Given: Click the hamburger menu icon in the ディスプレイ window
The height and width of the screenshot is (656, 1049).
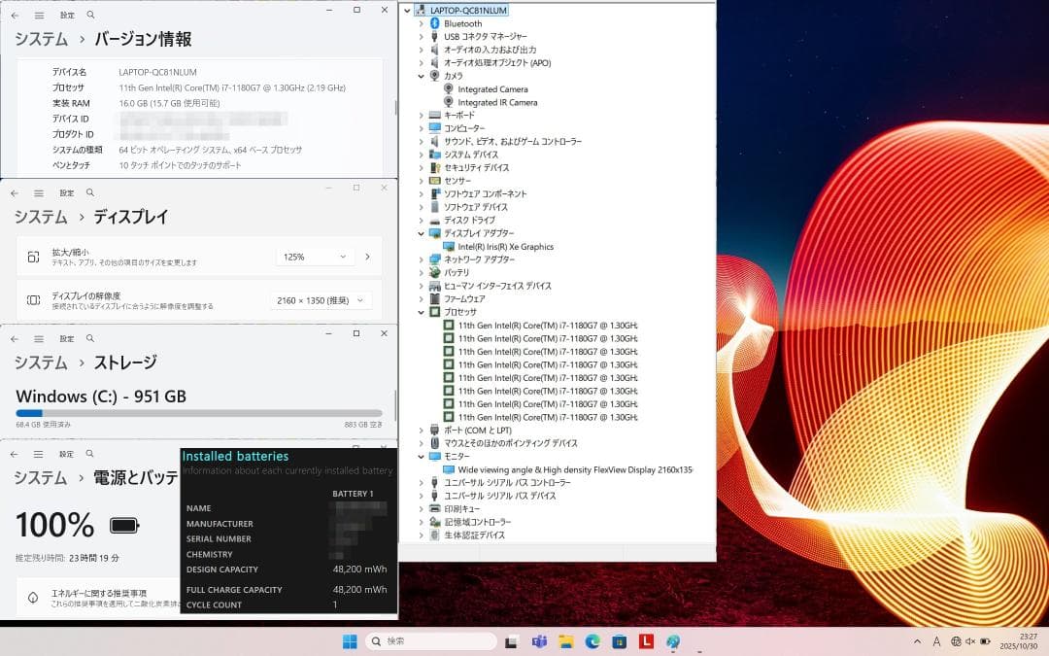Looking at the screenshot, I should tap(38, 192).
